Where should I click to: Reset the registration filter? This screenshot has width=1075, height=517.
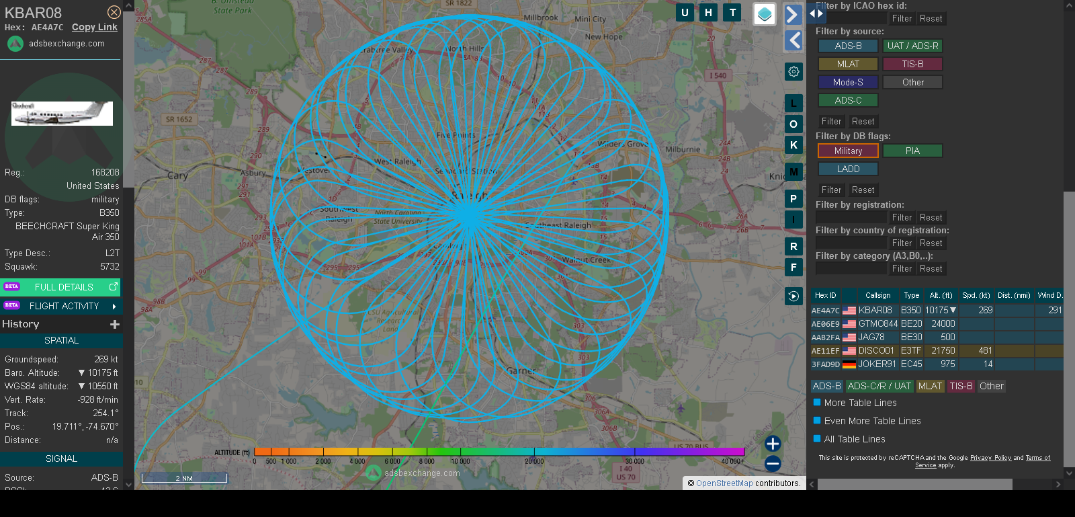point(931,218)
